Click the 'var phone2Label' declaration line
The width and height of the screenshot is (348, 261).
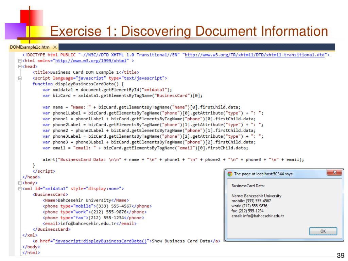pyautogui.click(x=153, y=125)
